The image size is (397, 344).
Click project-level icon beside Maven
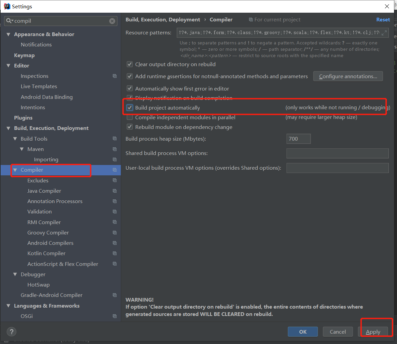point(115,149)
